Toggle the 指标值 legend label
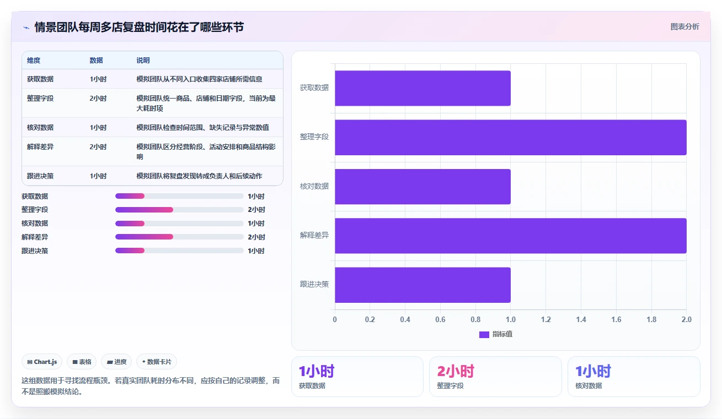 (502, 334)
